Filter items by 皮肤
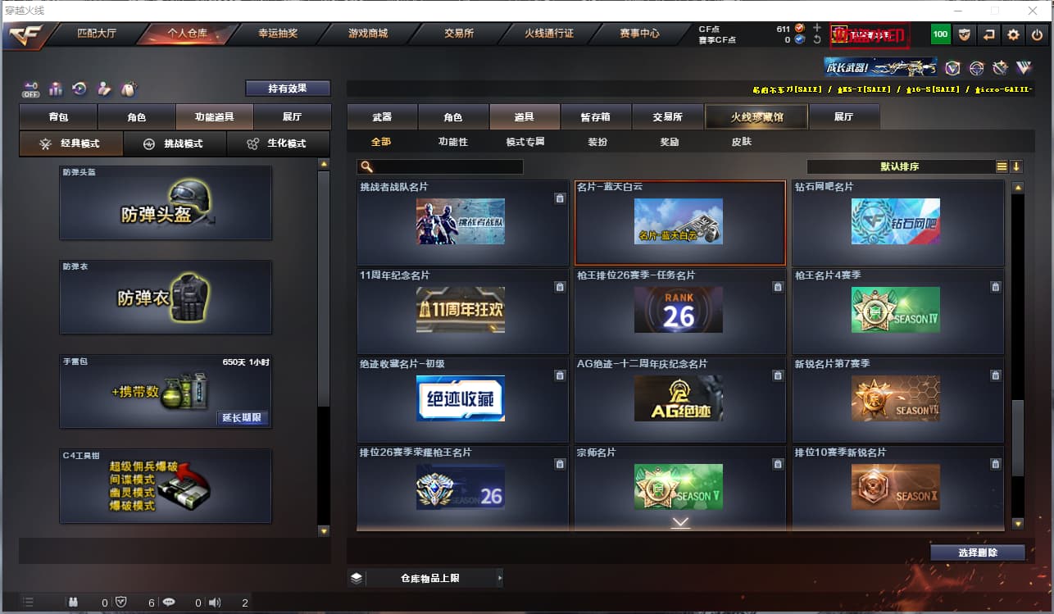The image size is (1054, 614). tap(742, 142)
